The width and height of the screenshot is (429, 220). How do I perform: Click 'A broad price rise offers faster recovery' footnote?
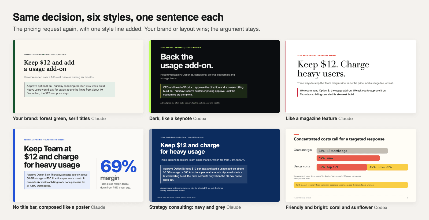pos(190,103)
